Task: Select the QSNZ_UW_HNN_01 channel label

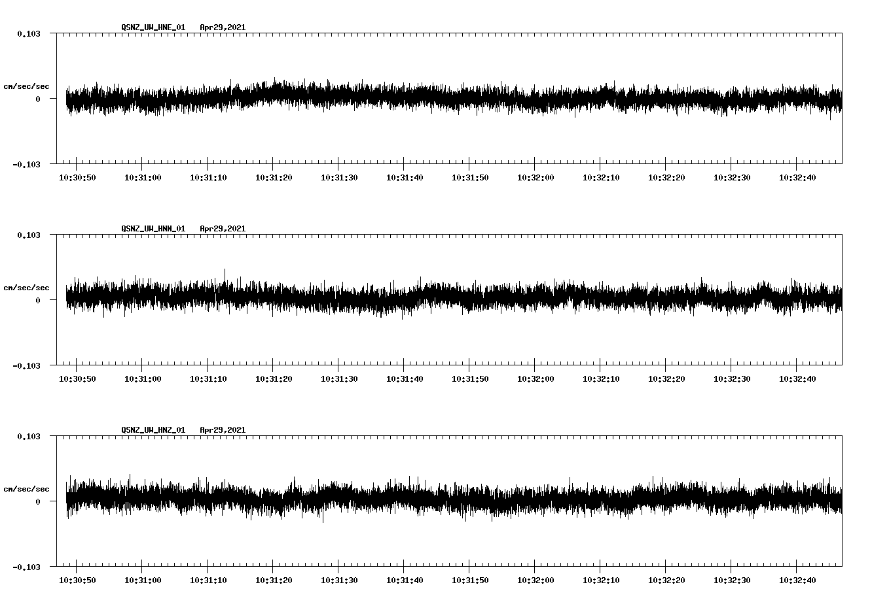Action: 152,229
